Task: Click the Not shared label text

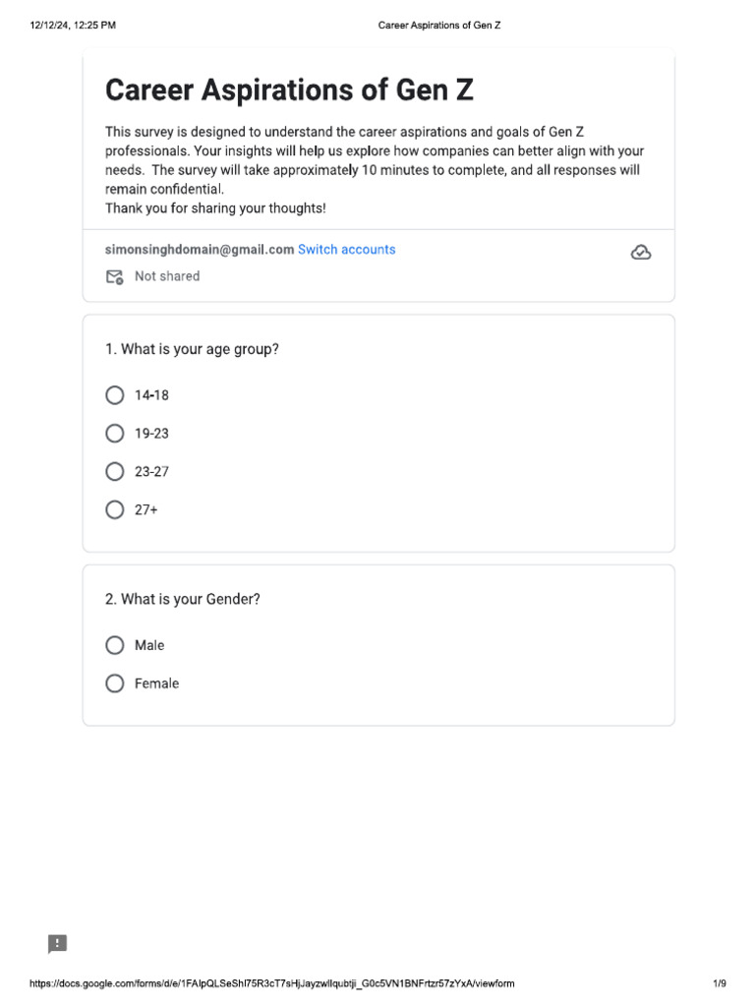Action: pos(167,276)
